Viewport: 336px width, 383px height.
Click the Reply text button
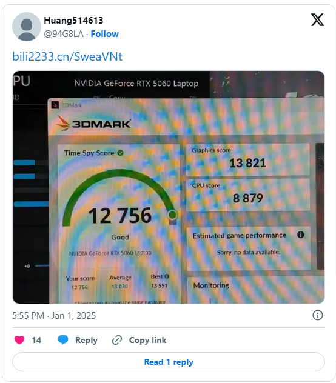tap(86, 340)
